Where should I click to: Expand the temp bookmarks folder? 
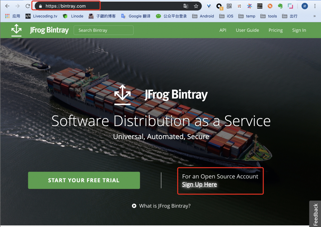(247, 16)
